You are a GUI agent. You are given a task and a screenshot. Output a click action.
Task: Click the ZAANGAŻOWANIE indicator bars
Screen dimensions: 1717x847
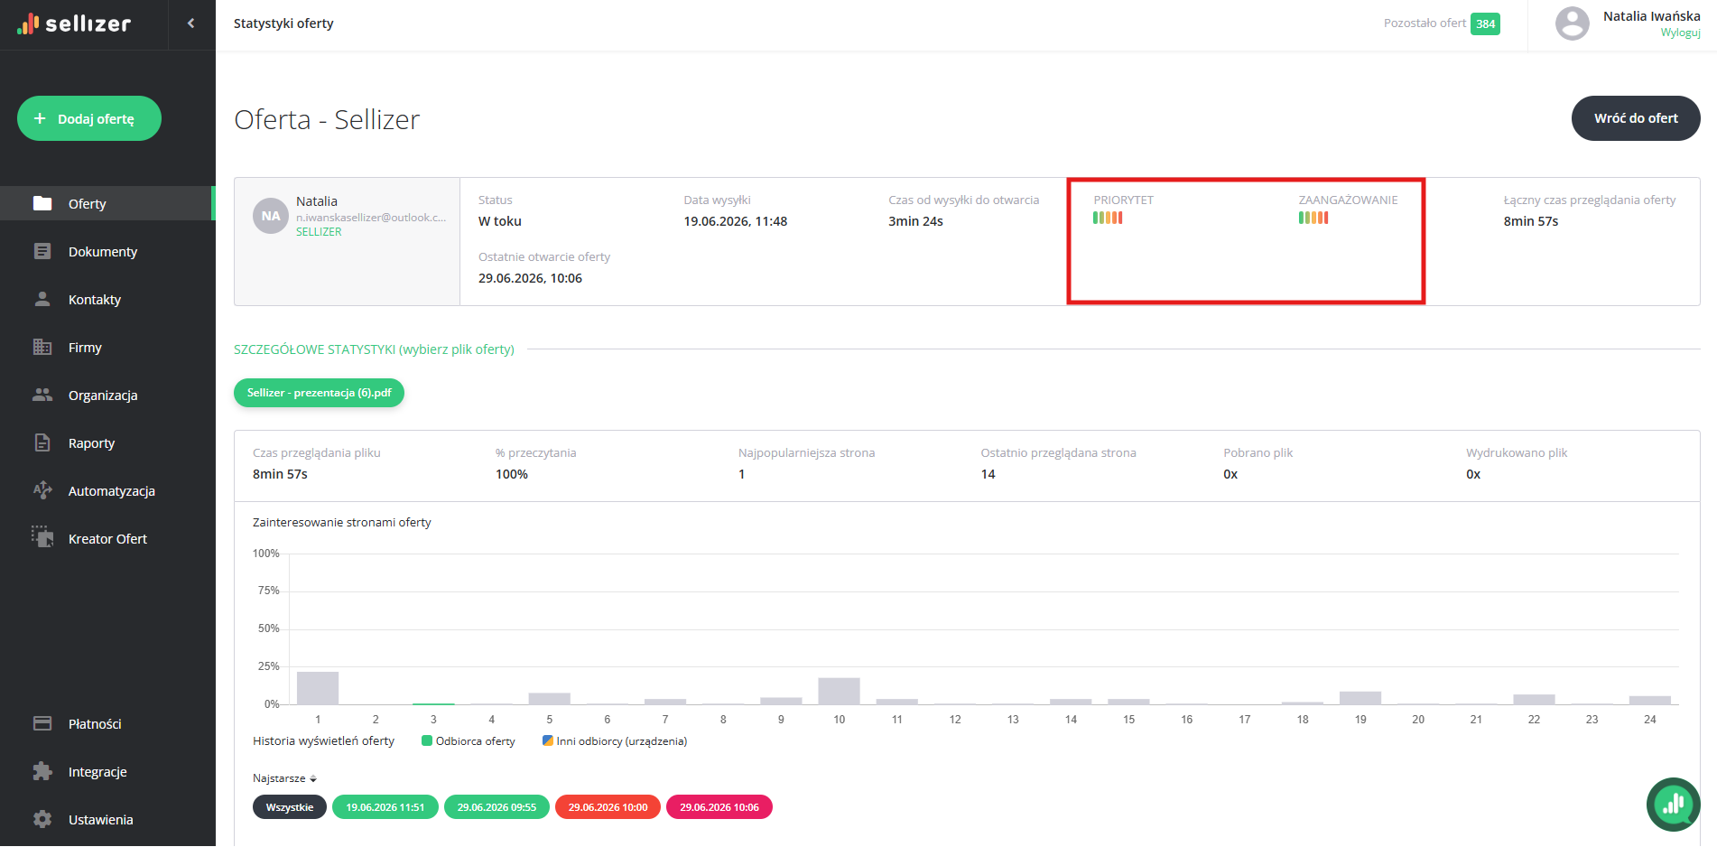1313,218
